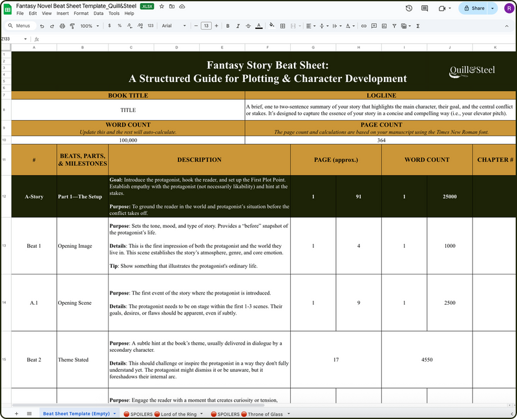This screenshot has width=517, height=419.
Task: Redo the last undone action
Action: point(52,26)
